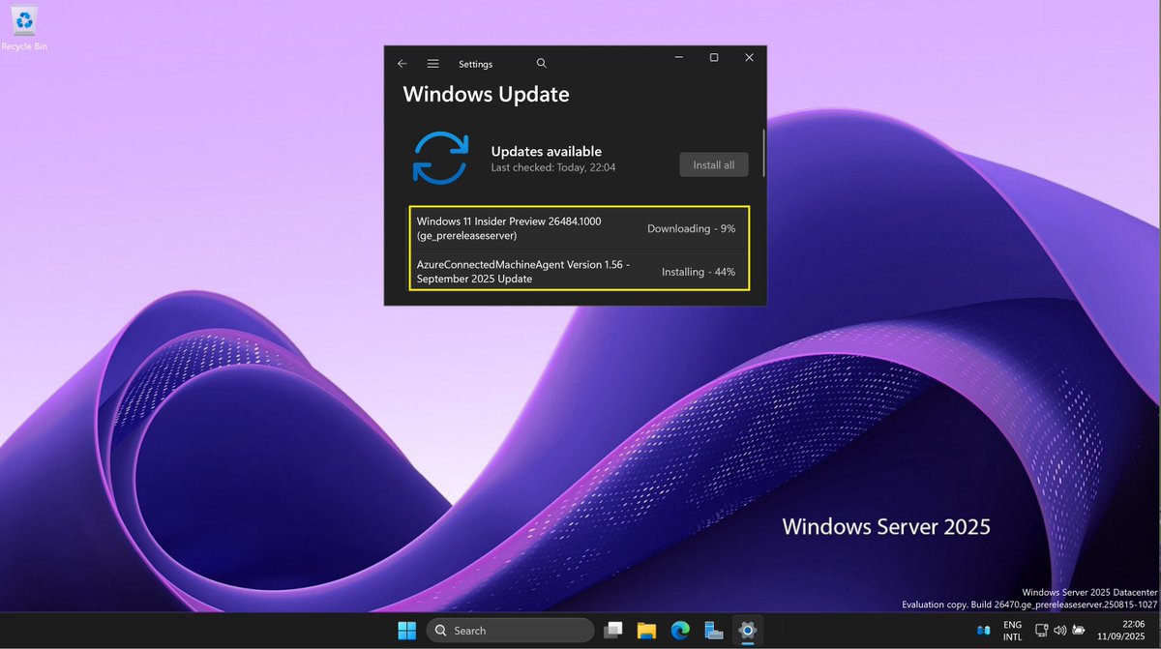This screenshot has width=1161, height=649.
Task: Open the Start menu
Action: tap(406, 630)
